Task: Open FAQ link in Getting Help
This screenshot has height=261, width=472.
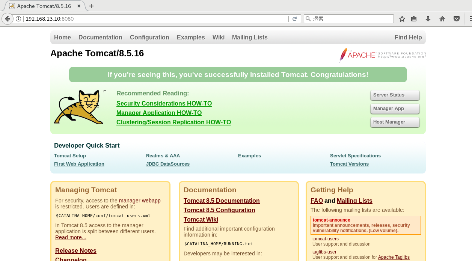Action: [317, 201]
